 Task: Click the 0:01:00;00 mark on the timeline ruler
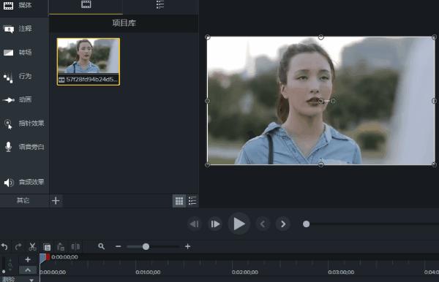148,272
